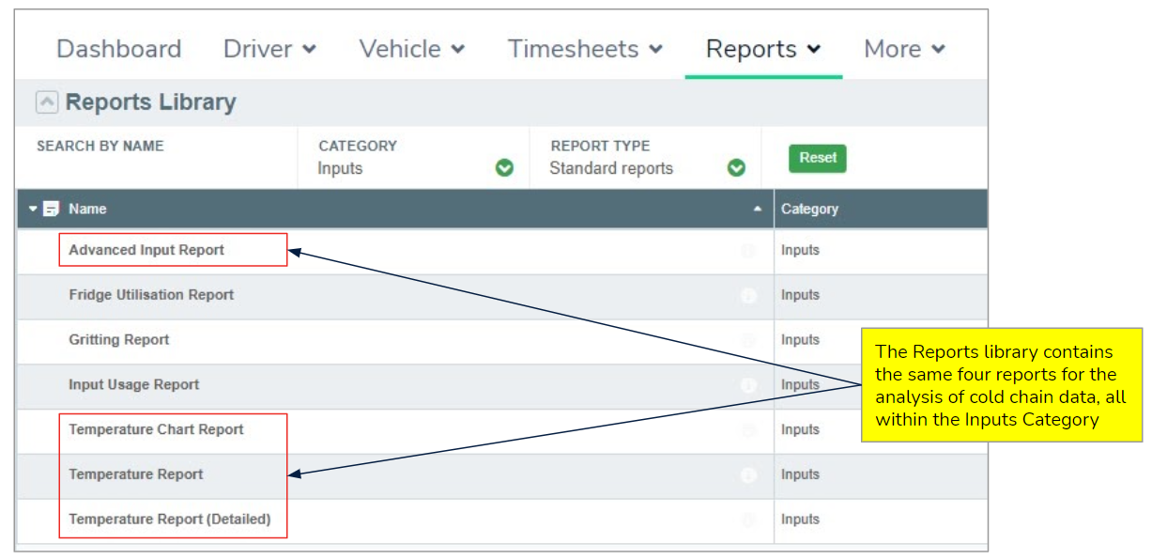1152x559 pixels.
Task: Collapse the Reports Library panel
Action: tap(46, 102)
